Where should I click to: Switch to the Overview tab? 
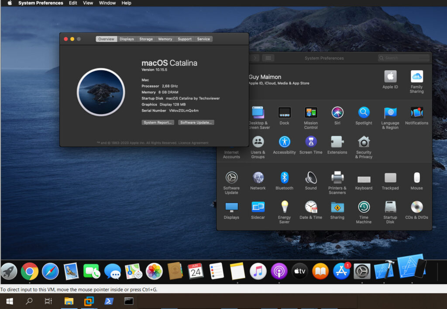107,39
